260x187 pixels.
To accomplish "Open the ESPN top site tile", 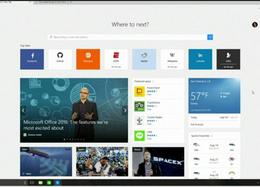I will click(116, 59).
